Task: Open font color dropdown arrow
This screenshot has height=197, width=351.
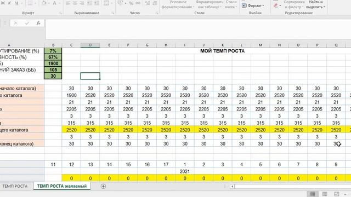Action: coord(59,3)
